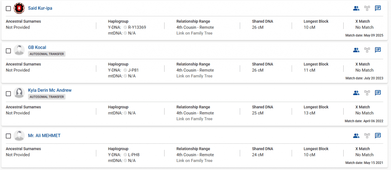Open family tree icon for Kyla Derin Mc Andrew

pyautogui.click(x=367, y=93)
